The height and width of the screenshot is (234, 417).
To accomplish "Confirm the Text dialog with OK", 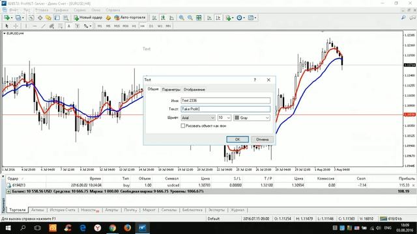I will pos(237,139).
